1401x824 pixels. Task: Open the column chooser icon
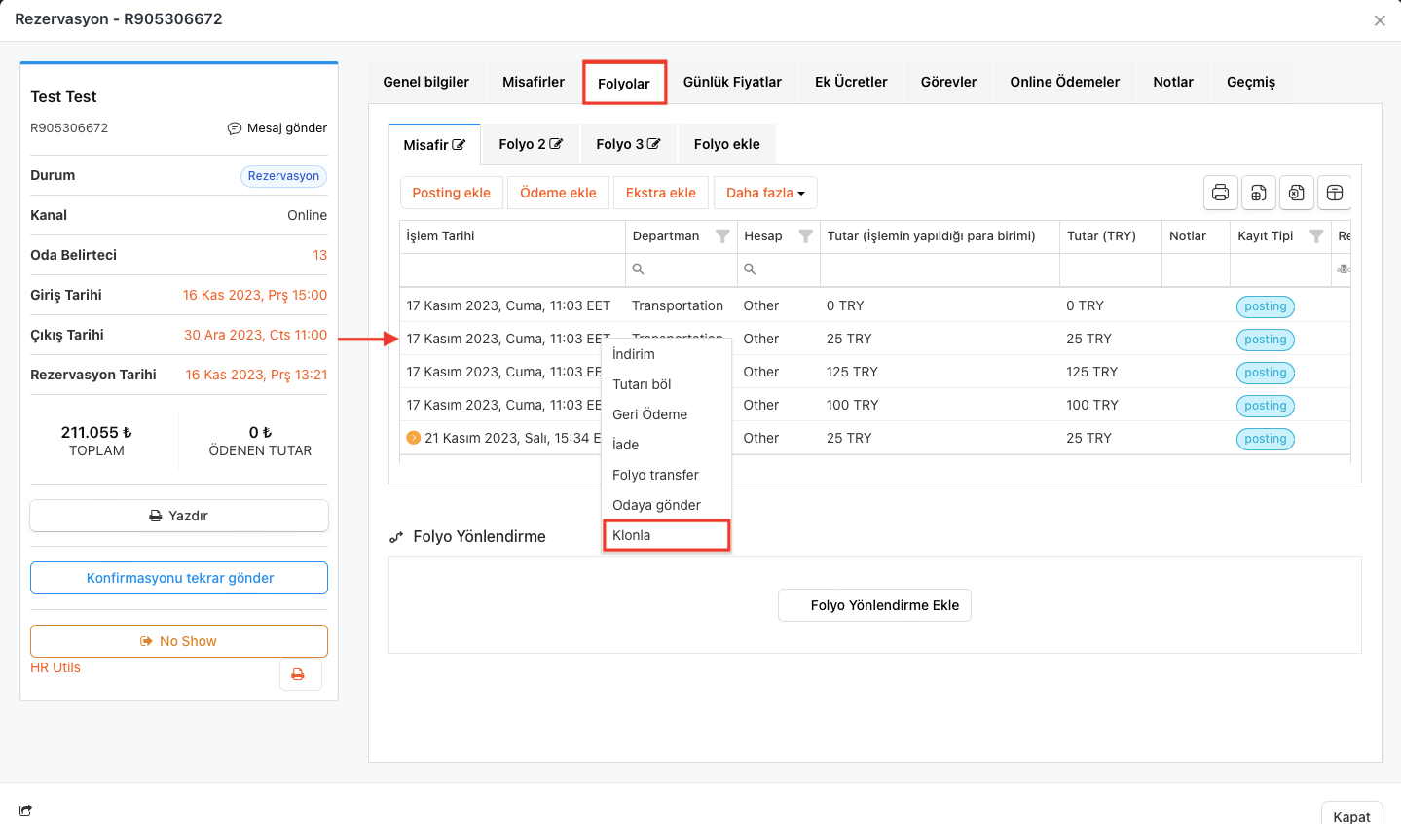1335,193
